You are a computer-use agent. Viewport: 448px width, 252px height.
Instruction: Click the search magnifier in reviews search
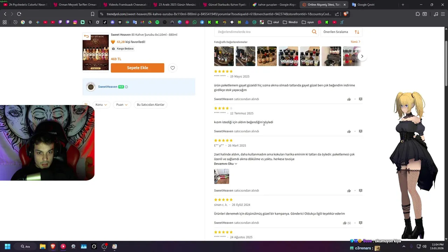pos(314,32)
